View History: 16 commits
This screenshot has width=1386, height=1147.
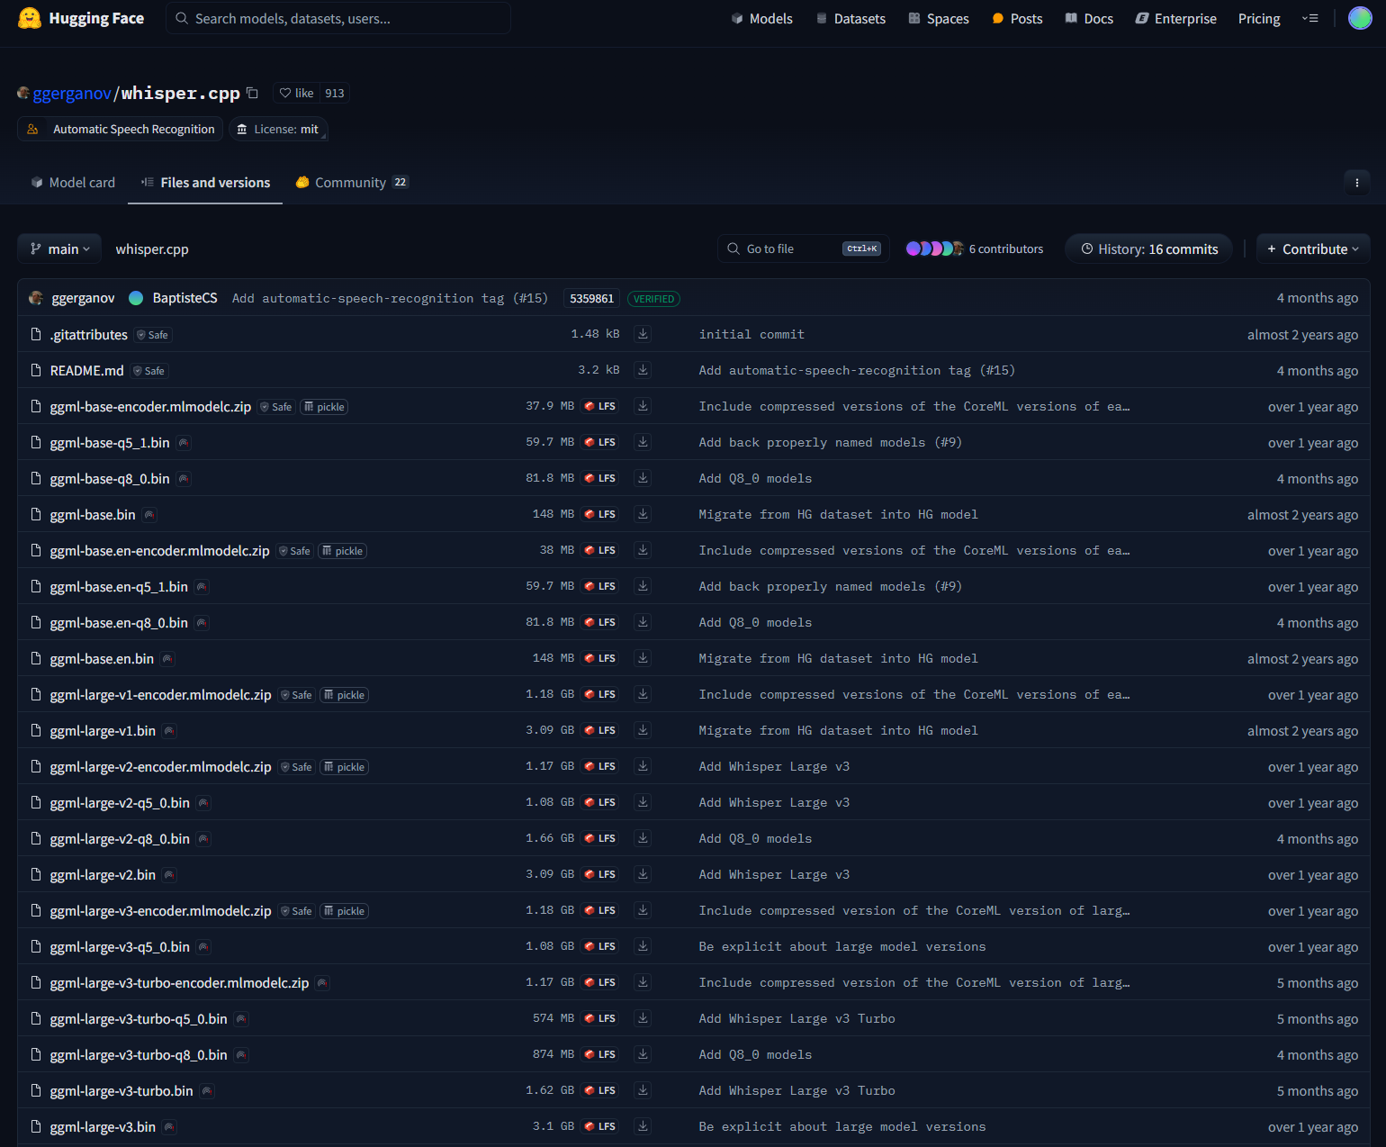[x=1149, y=248]
